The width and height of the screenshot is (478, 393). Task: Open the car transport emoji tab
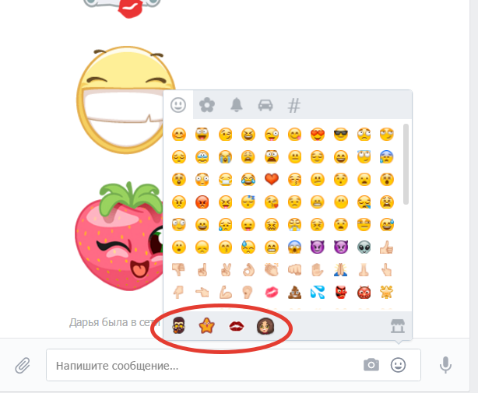click(265, 105)
